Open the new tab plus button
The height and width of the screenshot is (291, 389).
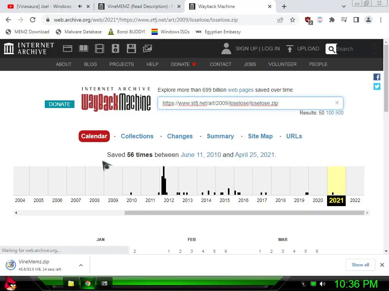284,6
